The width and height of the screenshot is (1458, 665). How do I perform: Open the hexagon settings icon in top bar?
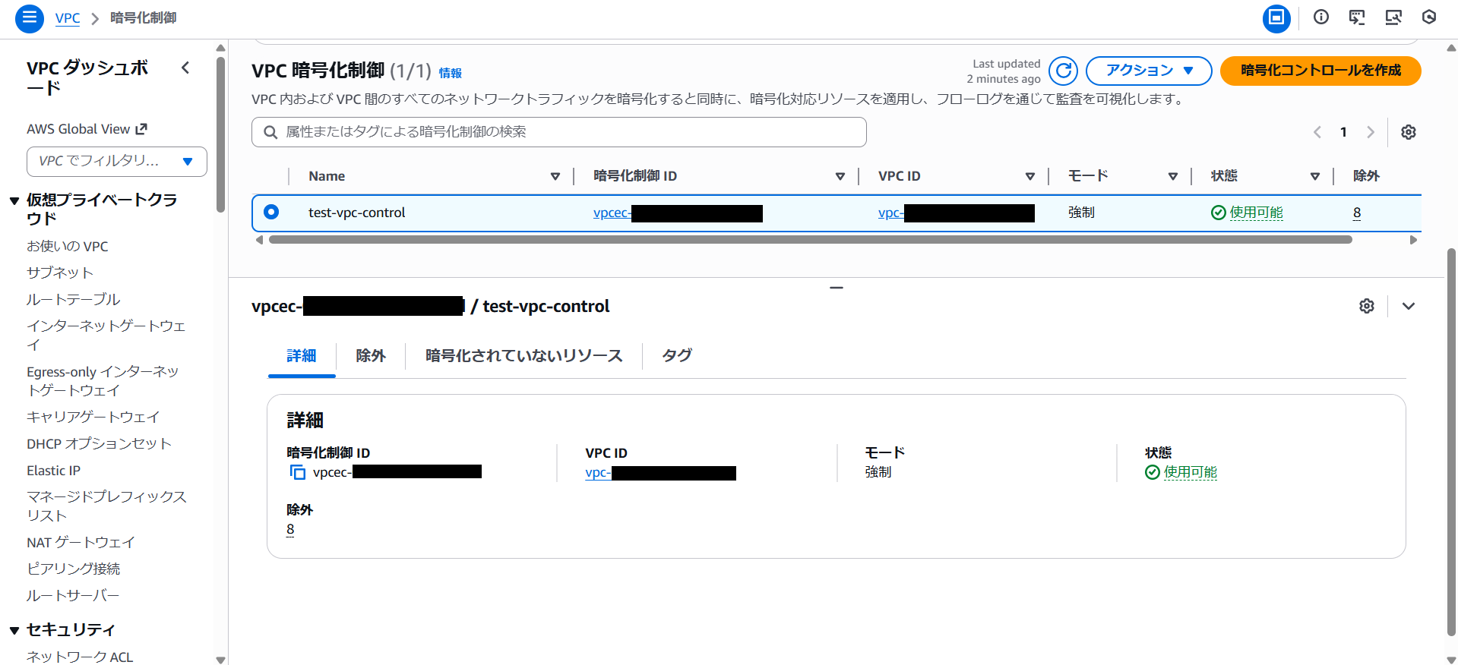click(x=1429, y=17)
